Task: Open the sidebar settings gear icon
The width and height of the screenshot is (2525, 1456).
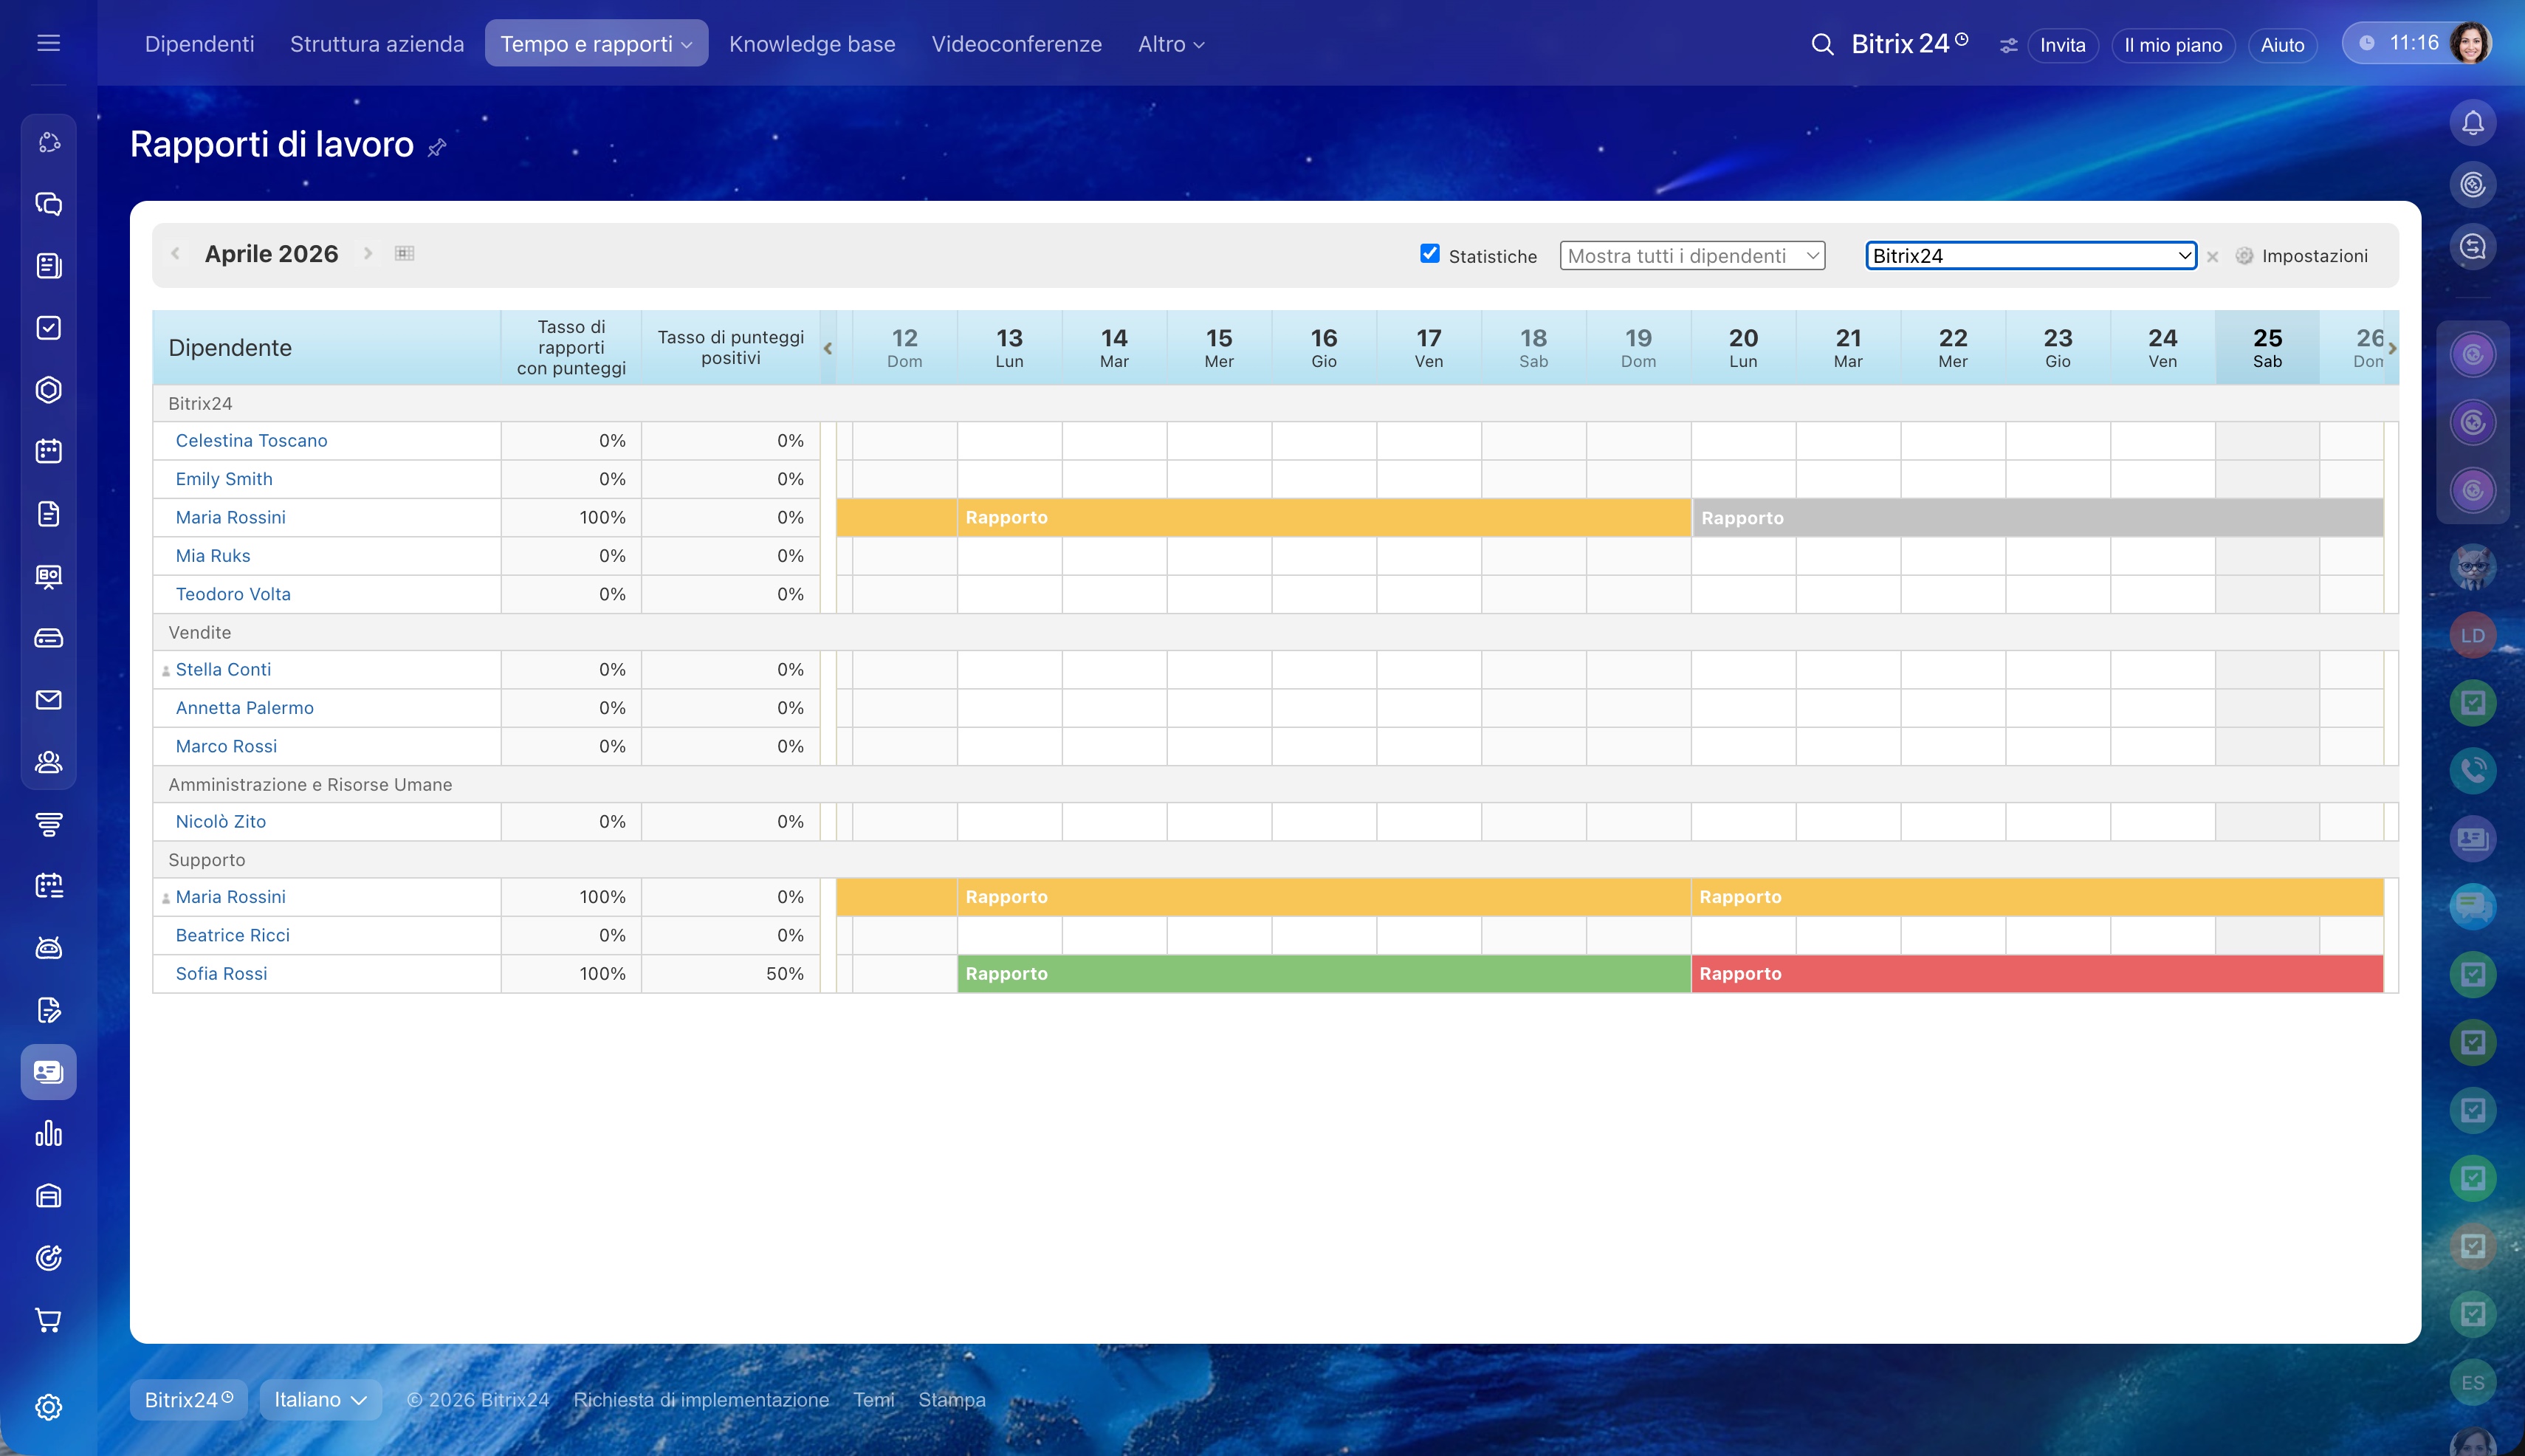Action: point(48,1406)
